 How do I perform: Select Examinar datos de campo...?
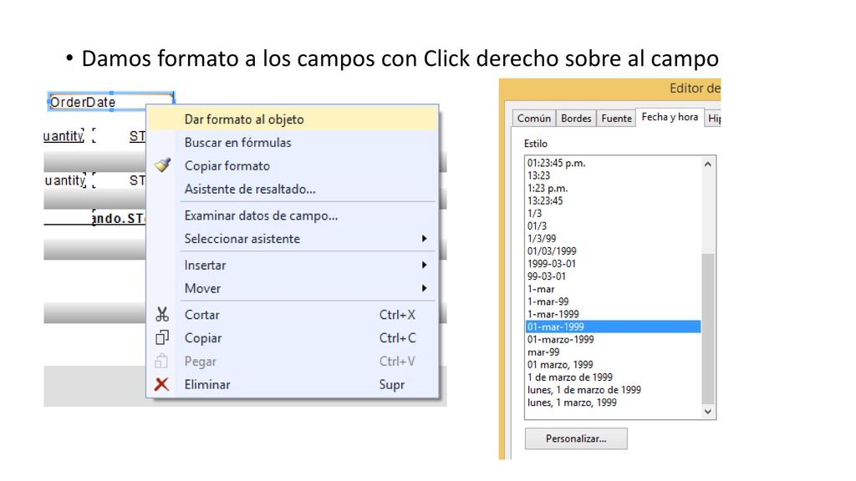coord(293,215)
